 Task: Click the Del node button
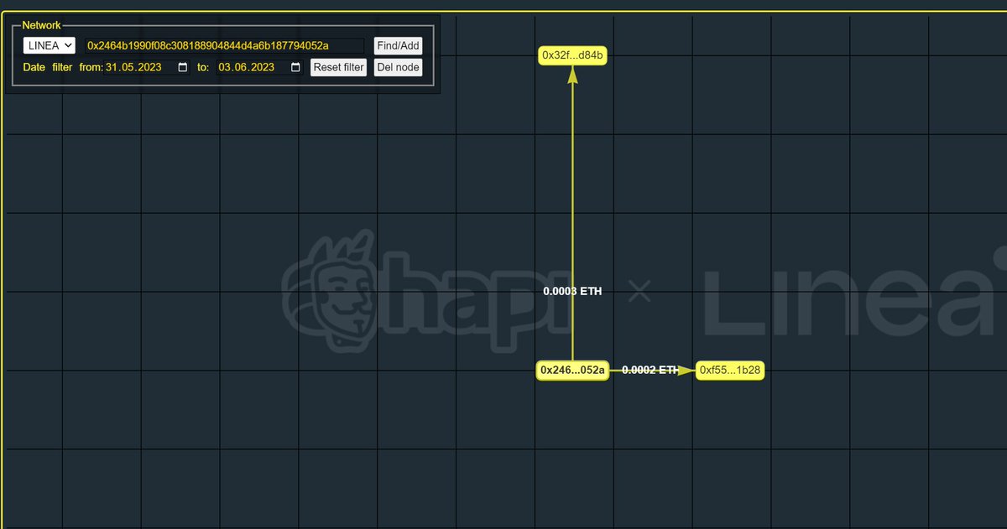(398, 67)
